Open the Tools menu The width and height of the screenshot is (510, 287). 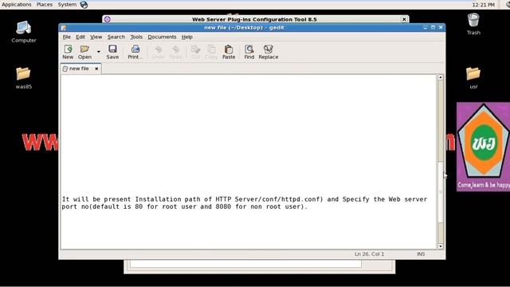[x=136, y=37]
